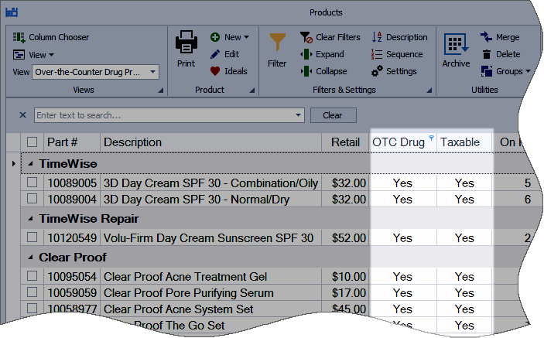The height and width of the screenshot is (338, 544).
Task: Collapse the TimeWise Repair group
Action: pos(30,219)
